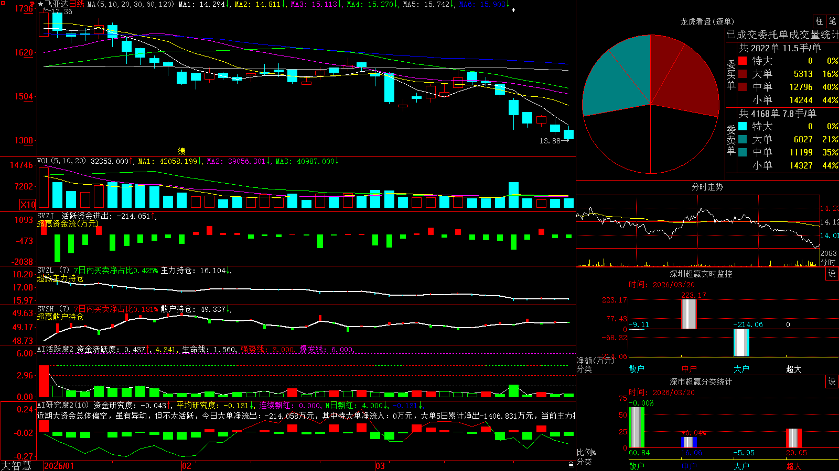Open settings 设 for 深市超赢分类统计
The image size is (839, 471).
832,382
